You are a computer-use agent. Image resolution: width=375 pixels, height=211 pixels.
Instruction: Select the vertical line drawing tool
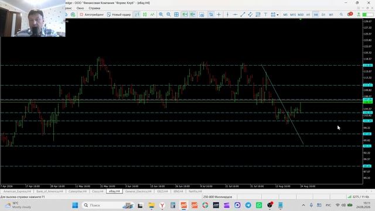point(227,15)
